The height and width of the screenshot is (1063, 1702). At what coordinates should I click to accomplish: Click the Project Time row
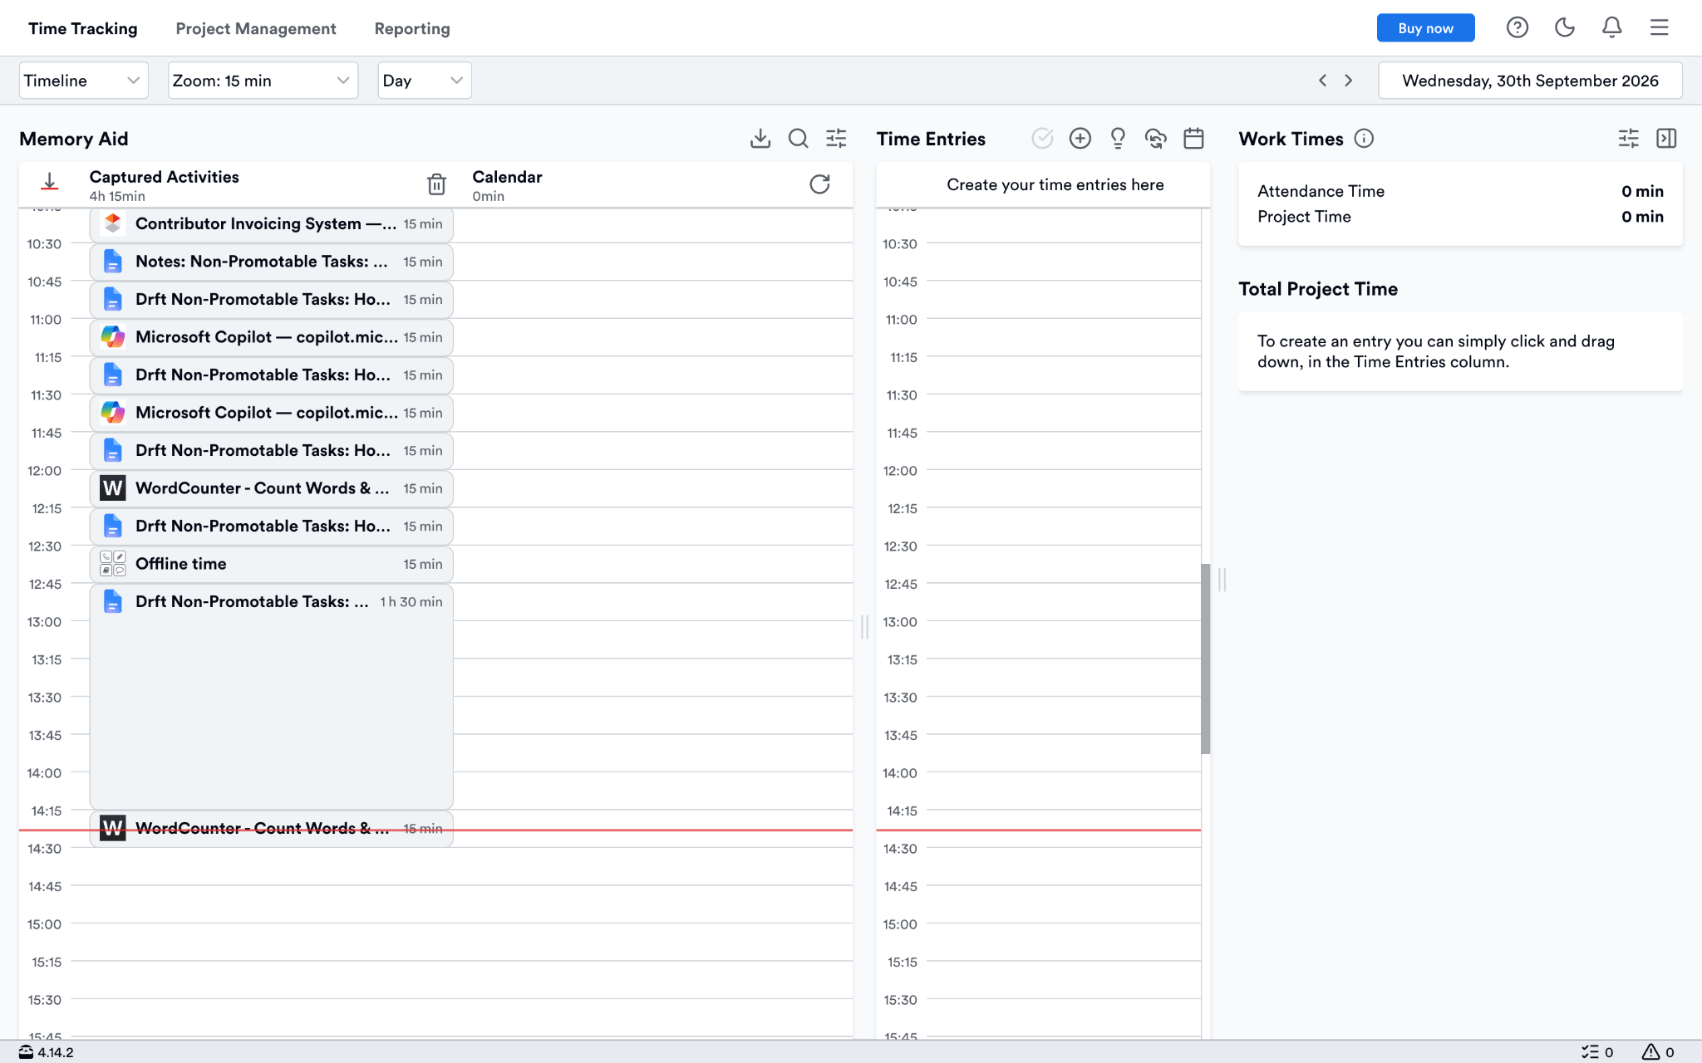point(1460,217)
